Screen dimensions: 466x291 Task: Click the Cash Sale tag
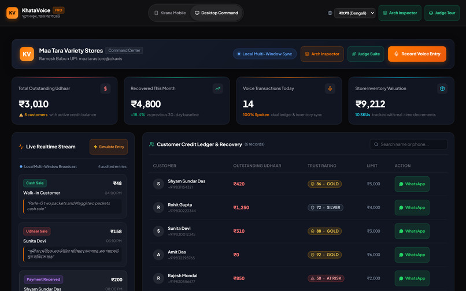pyautogui.click(x=35, y=183)
